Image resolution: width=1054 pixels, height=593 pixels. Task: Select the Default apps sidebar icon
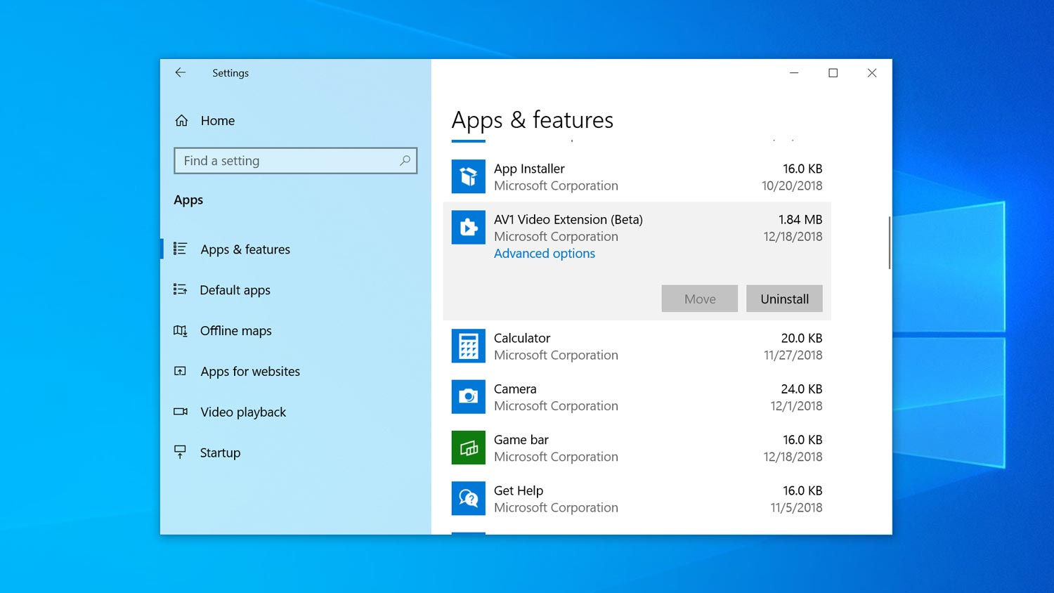[x=180, y=289]
